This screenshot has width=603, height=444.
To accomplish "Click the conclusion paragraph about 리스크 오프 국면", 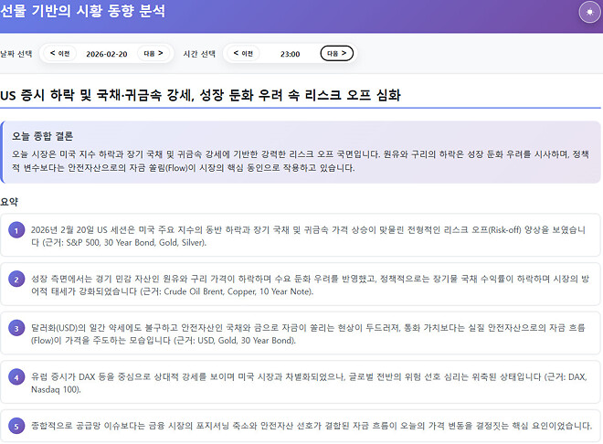I will click(300, 161).
